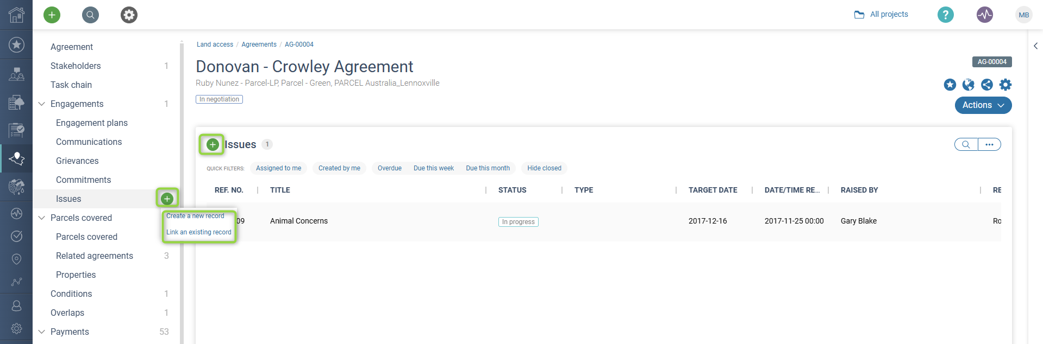
Task: Open the Actions dropdown button
Action: tap(983, 105)
